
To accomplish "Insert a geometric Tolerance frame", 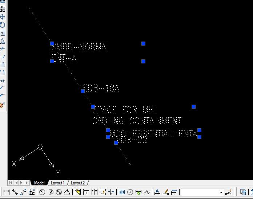I will 122,192.
